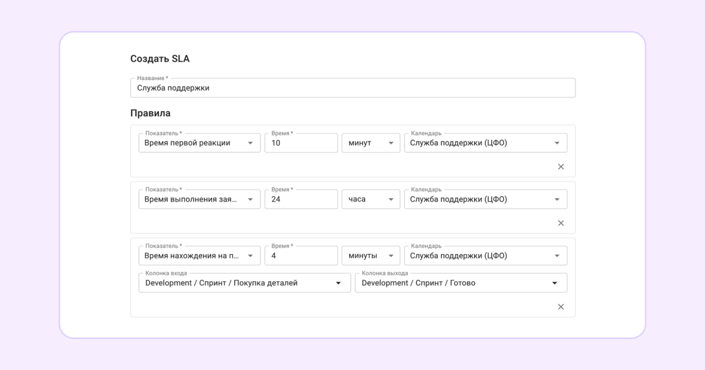Click the 'Название' field with 'Служба поддержки'
The width and height of the screenshot is (705, 370).
tap(352, 88)
